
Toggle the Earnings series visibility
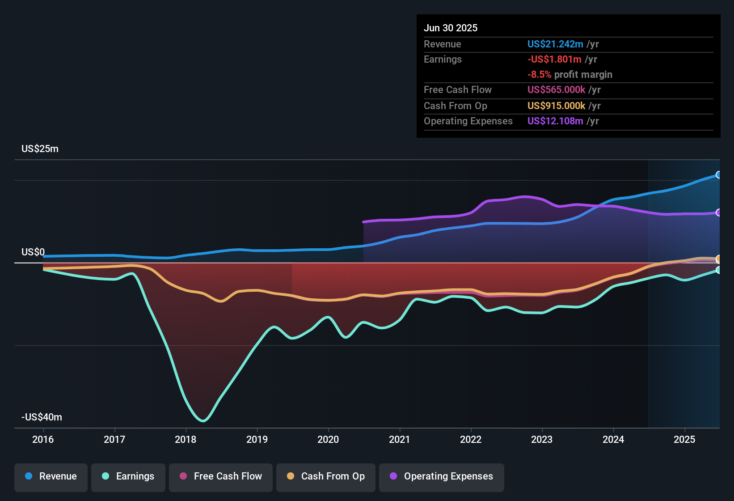[128, 476]
